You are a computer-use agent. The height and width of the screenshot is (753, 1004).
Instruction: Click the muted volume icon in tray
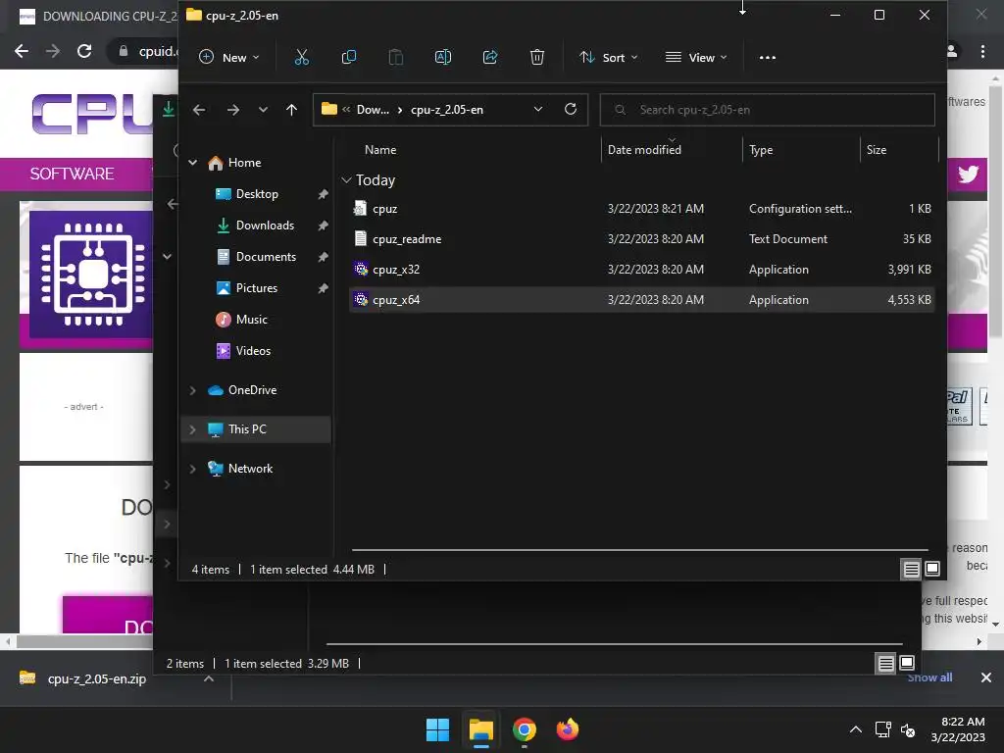[908, 729]
